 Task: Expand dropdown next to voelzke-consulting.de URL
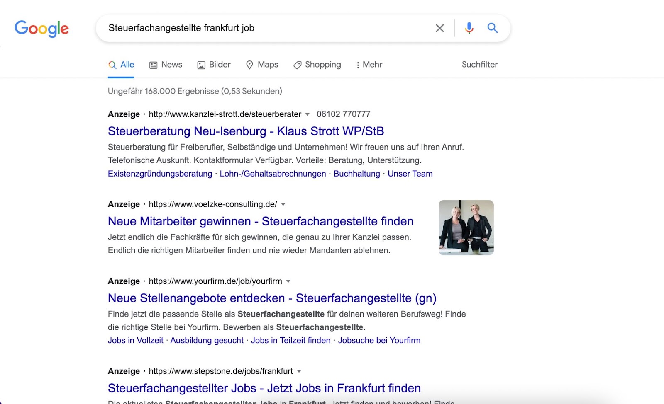click(x=283, y=204)
